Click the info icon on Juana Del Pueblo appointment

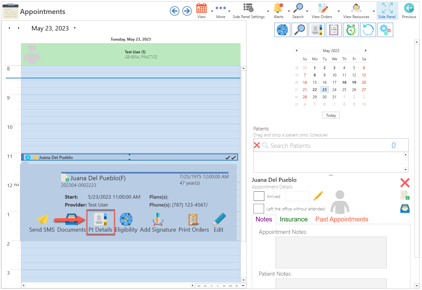pos(28,157)
